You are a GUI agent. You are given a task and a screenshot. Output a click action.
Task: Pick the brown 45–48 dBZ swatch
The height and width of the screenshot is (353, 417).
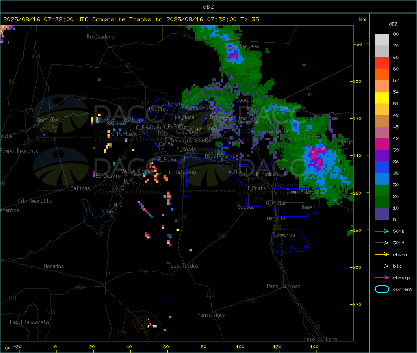382,121
